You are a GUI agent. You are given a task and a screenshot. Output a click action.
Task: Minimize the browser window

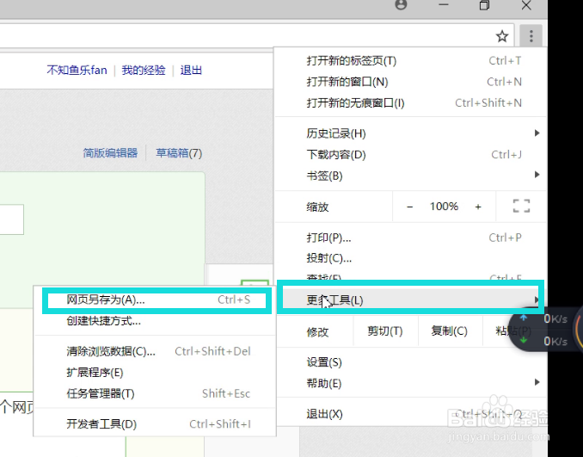click(x=443, y=5)
